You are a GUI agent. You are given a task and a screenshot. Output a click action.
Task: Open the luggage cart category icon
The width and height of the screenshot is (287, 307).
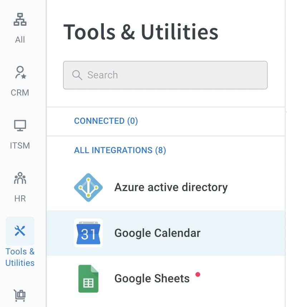(x=20, y=296)
